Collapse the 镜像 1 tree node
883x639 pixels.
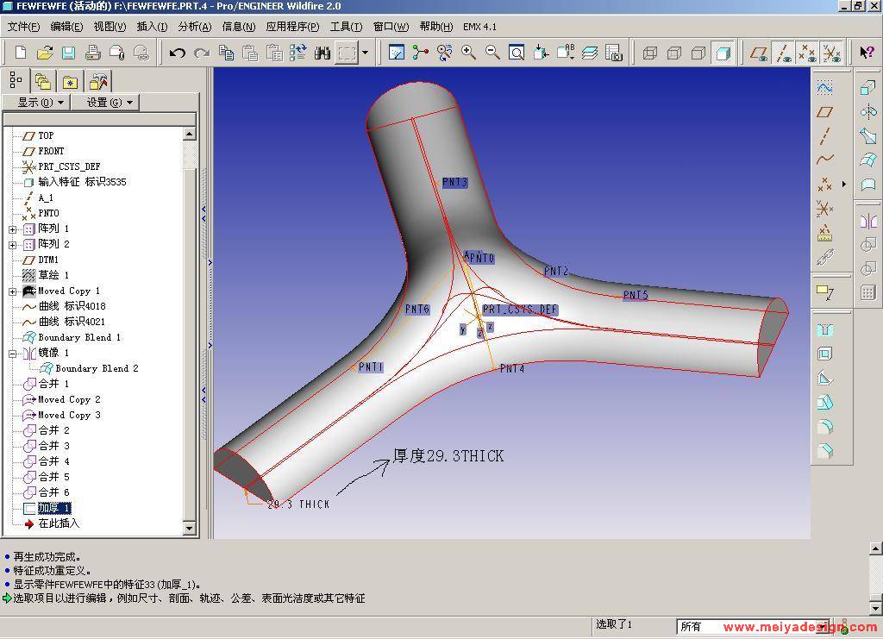pos(12,354)
